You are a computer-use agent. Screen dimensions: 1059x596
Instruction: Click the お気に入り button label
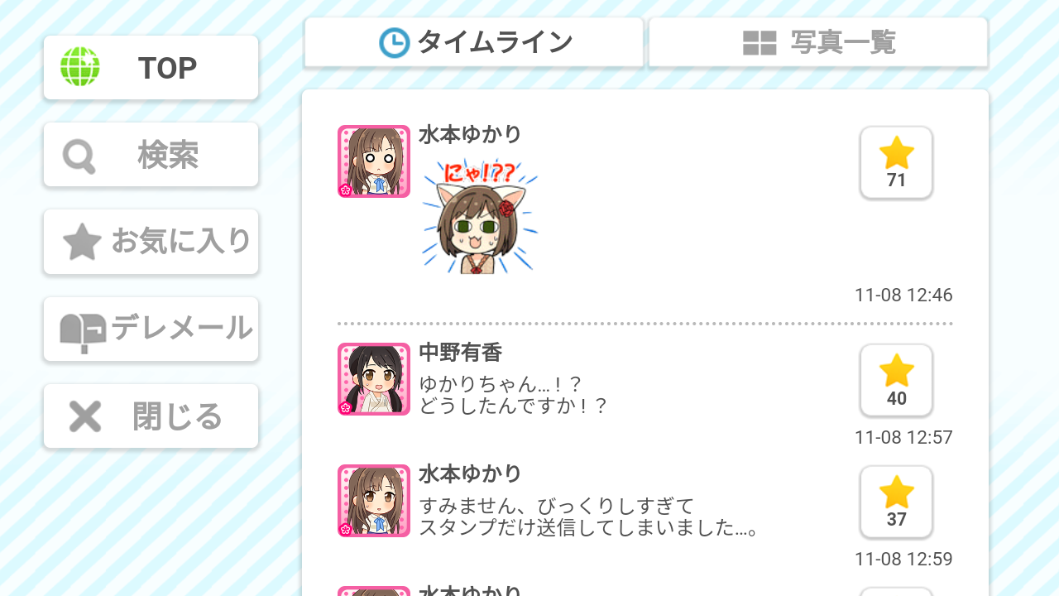tap(181, 242)
